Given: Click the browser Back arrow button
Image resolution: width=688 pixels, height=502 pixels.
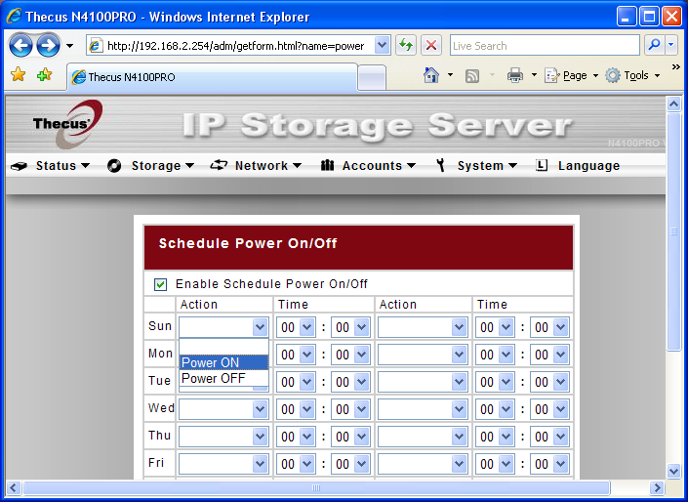Looking at the screenshot, I should pyautogui.click(x=21, y=45).
